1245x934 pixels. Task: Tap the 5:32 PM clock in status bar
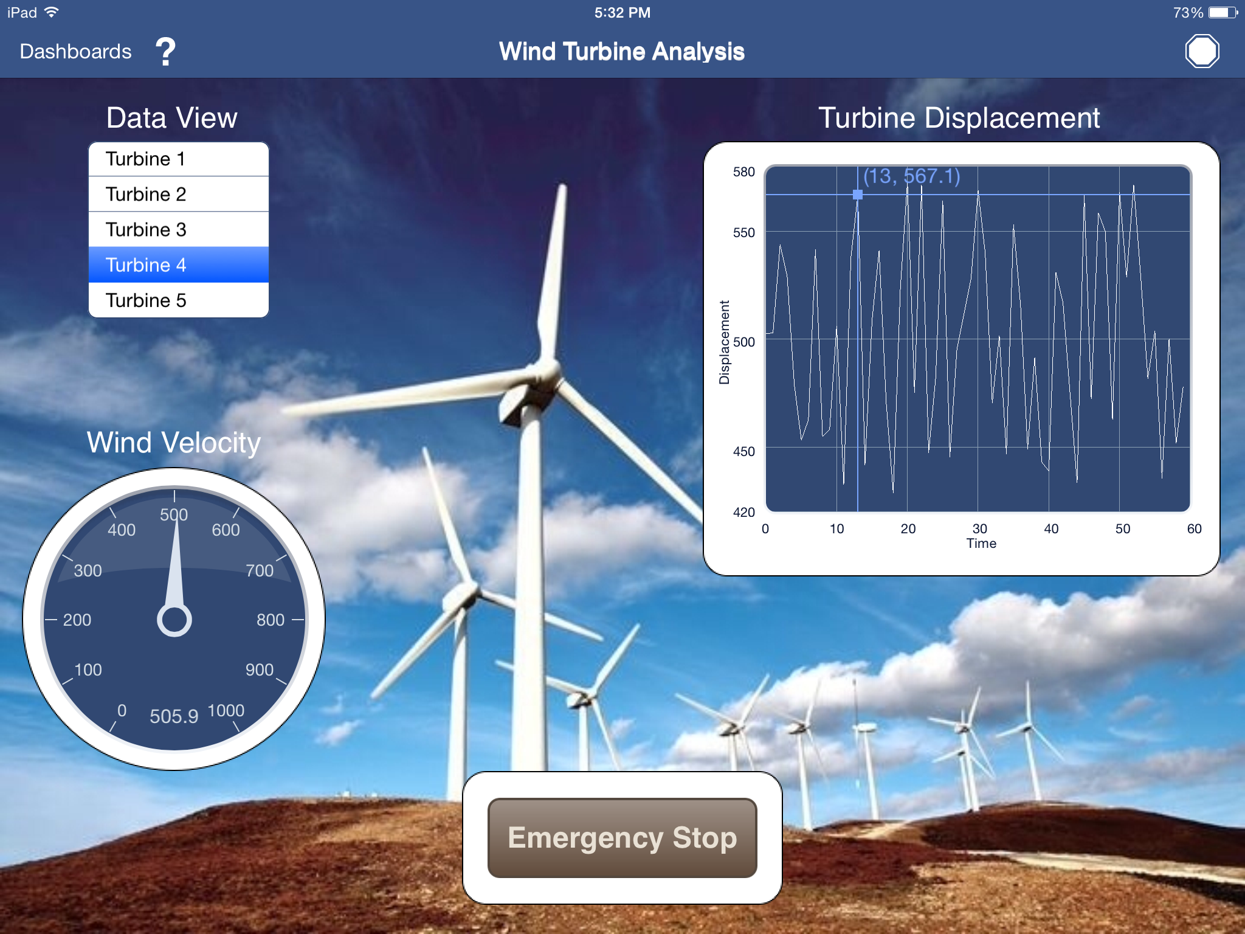(x=622, y=12)
